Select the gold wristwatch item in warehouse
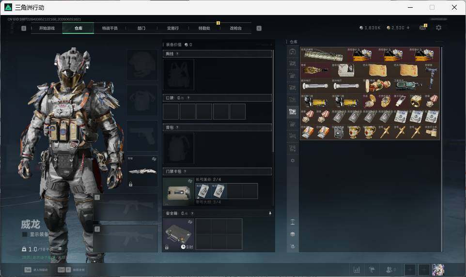Image resolution: width=466 pixels, height=277 pixels. [x=385, y=102]
